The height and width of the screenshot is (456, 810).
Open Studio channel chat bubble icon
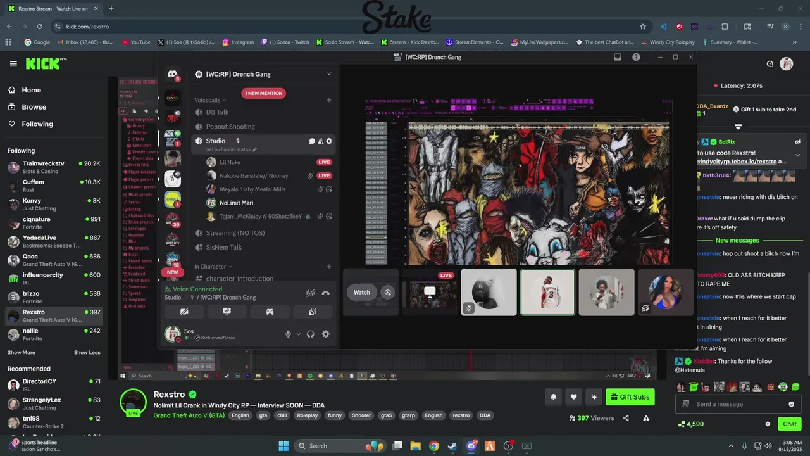[312, 141]
